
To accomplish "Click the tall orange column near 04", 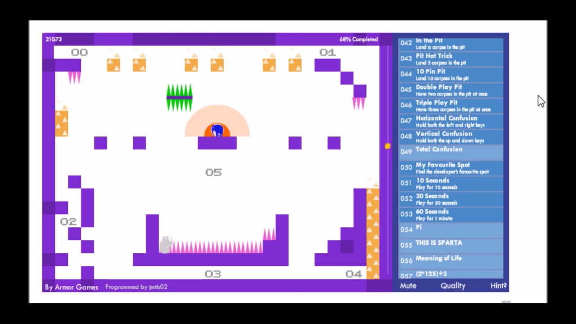I will click(x=373, y=232).
